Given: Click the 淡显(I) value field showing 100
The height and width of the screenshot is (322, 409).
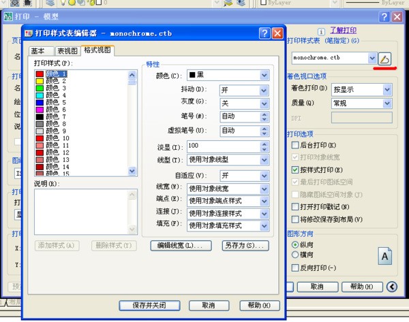Looking at the screenshot, I should tap(224, 146).
